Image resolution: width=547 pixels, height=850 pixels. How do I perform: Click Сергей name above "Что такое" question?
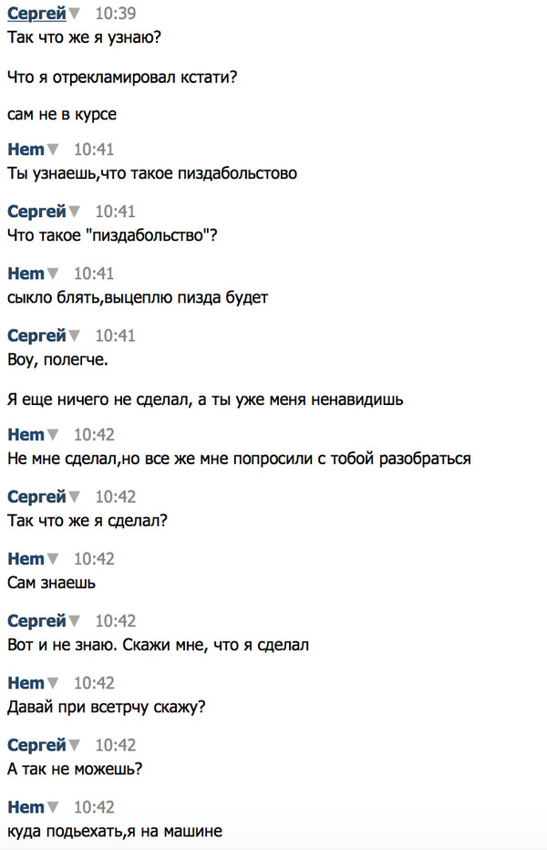coord(36,212)
